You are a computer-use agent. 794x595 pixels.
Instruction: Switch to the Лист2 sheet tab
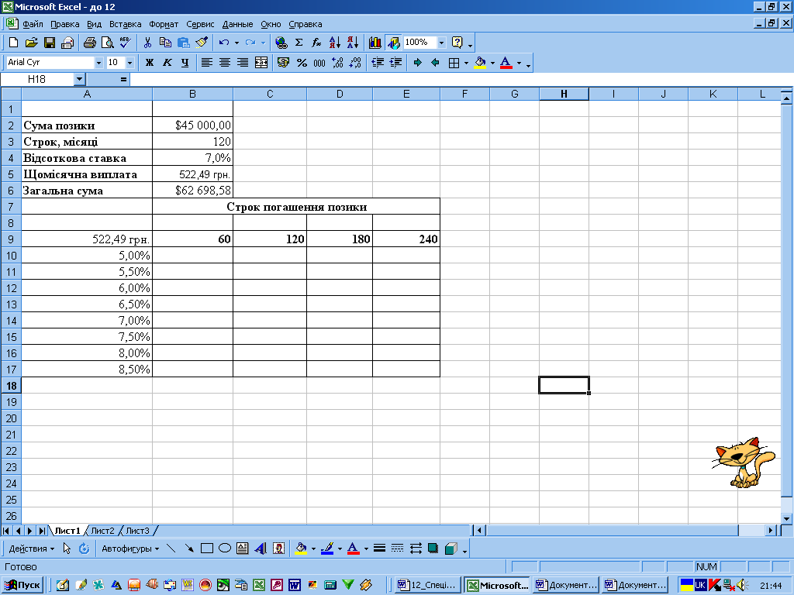102,531
